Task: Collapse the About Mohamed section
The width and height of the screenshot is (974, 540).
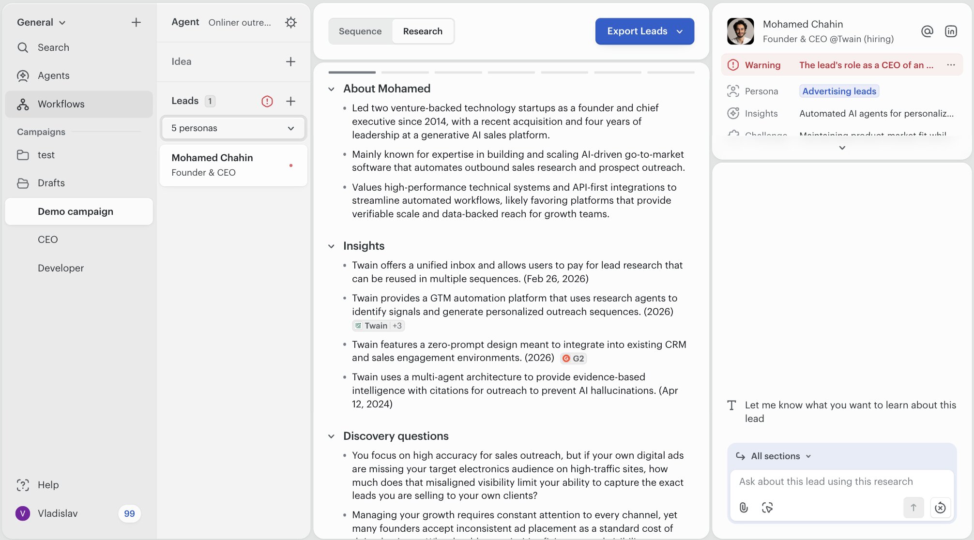Action: pos(331,89)
